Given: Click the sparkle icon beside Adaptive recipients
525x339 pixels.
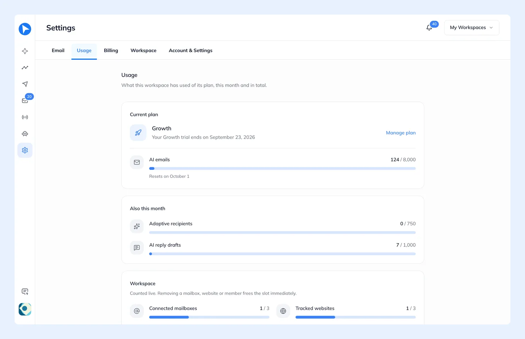Looking at the screenshot, I should [137, 226].
